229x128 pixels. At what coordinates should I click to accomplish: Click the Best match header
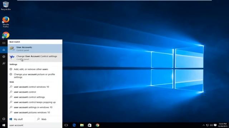[x=15, y=42]
